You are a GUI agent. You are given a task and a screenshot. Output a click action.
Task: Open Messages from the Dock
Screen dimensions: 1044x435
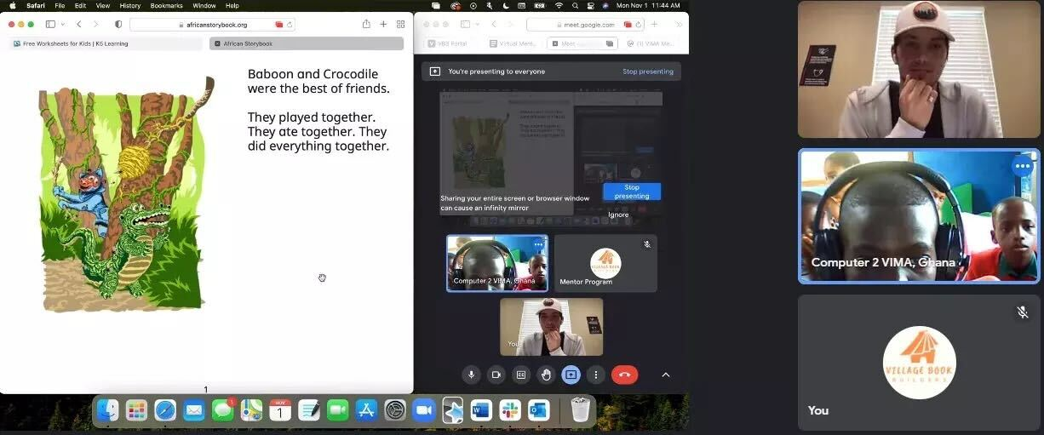(x=223, y=410)
